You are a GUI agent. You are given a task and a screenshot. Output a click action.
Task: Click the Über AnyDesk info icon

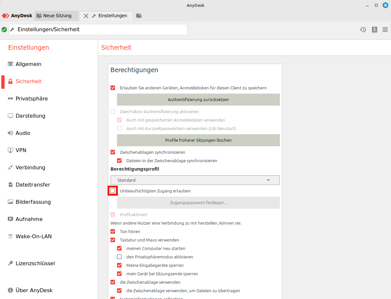[x=10, y=290]
